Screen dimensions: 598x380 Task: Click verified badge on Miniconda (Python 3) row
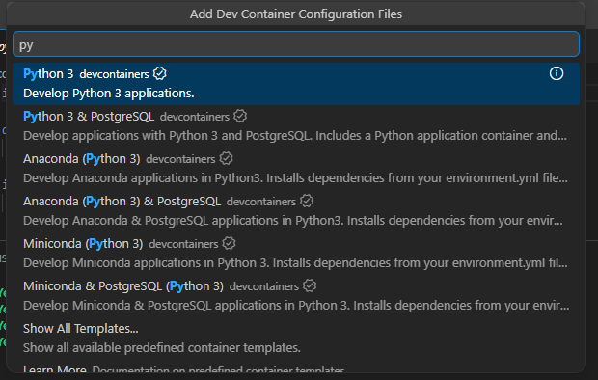(229, 243)
